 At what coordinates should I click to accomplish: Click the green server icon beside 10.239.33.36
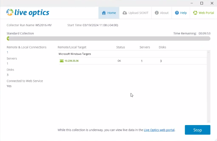[61, 61]
